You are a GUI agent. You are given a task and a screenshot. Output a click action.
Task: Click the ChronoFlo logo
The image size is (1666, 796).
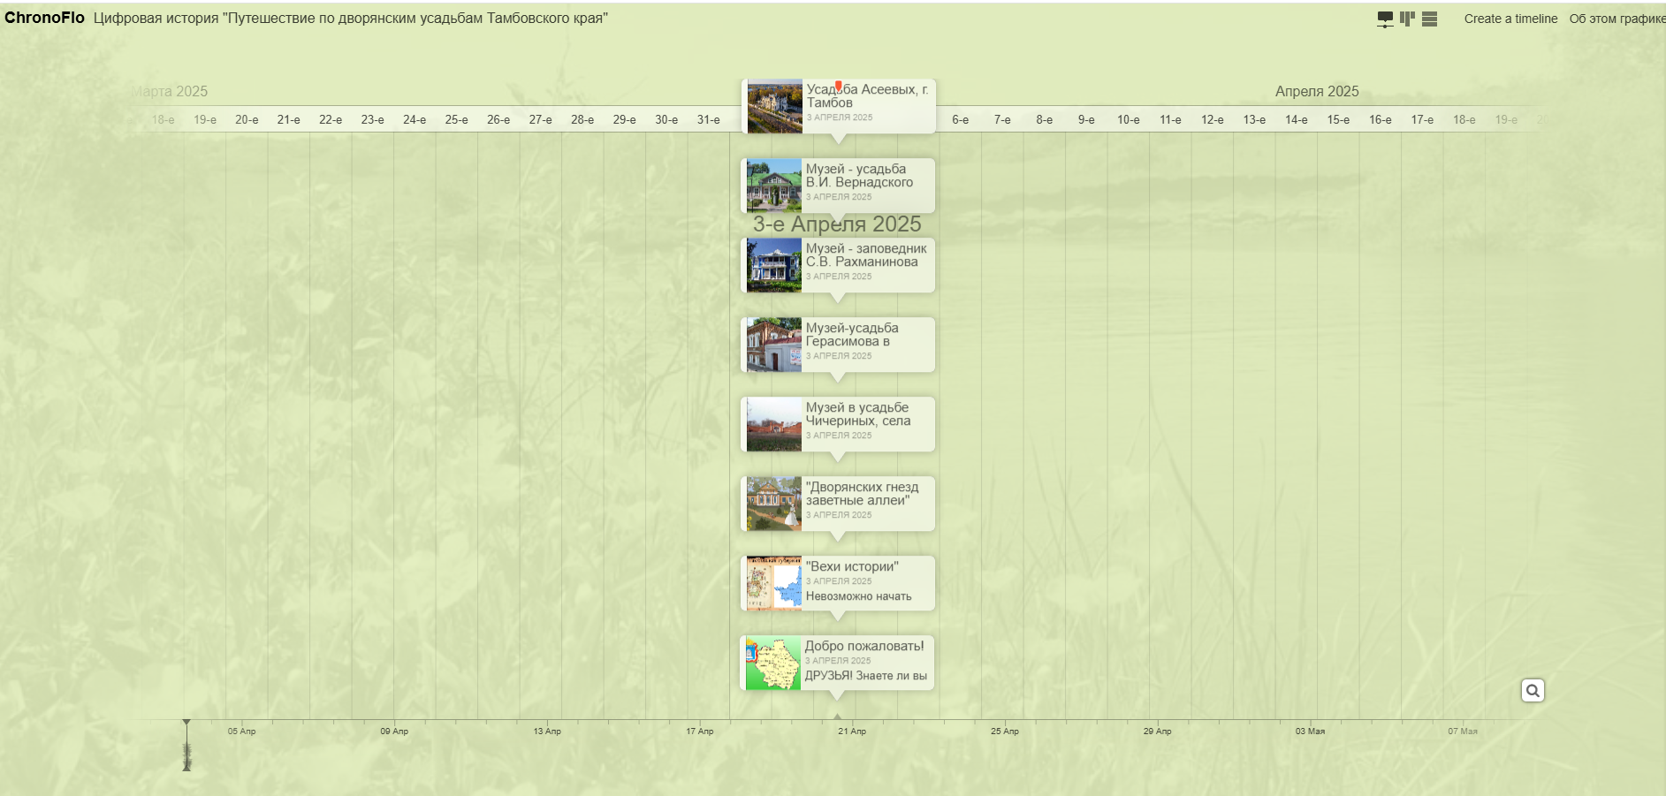pyautogui.click(x=44, y=18)
